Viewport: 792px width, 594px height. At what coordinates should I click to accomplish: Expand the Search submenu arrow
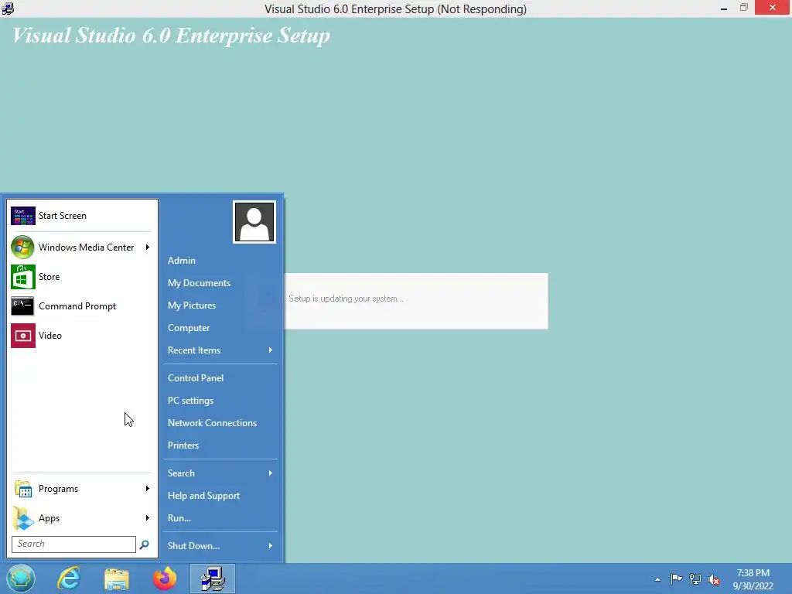pos(270,473)
